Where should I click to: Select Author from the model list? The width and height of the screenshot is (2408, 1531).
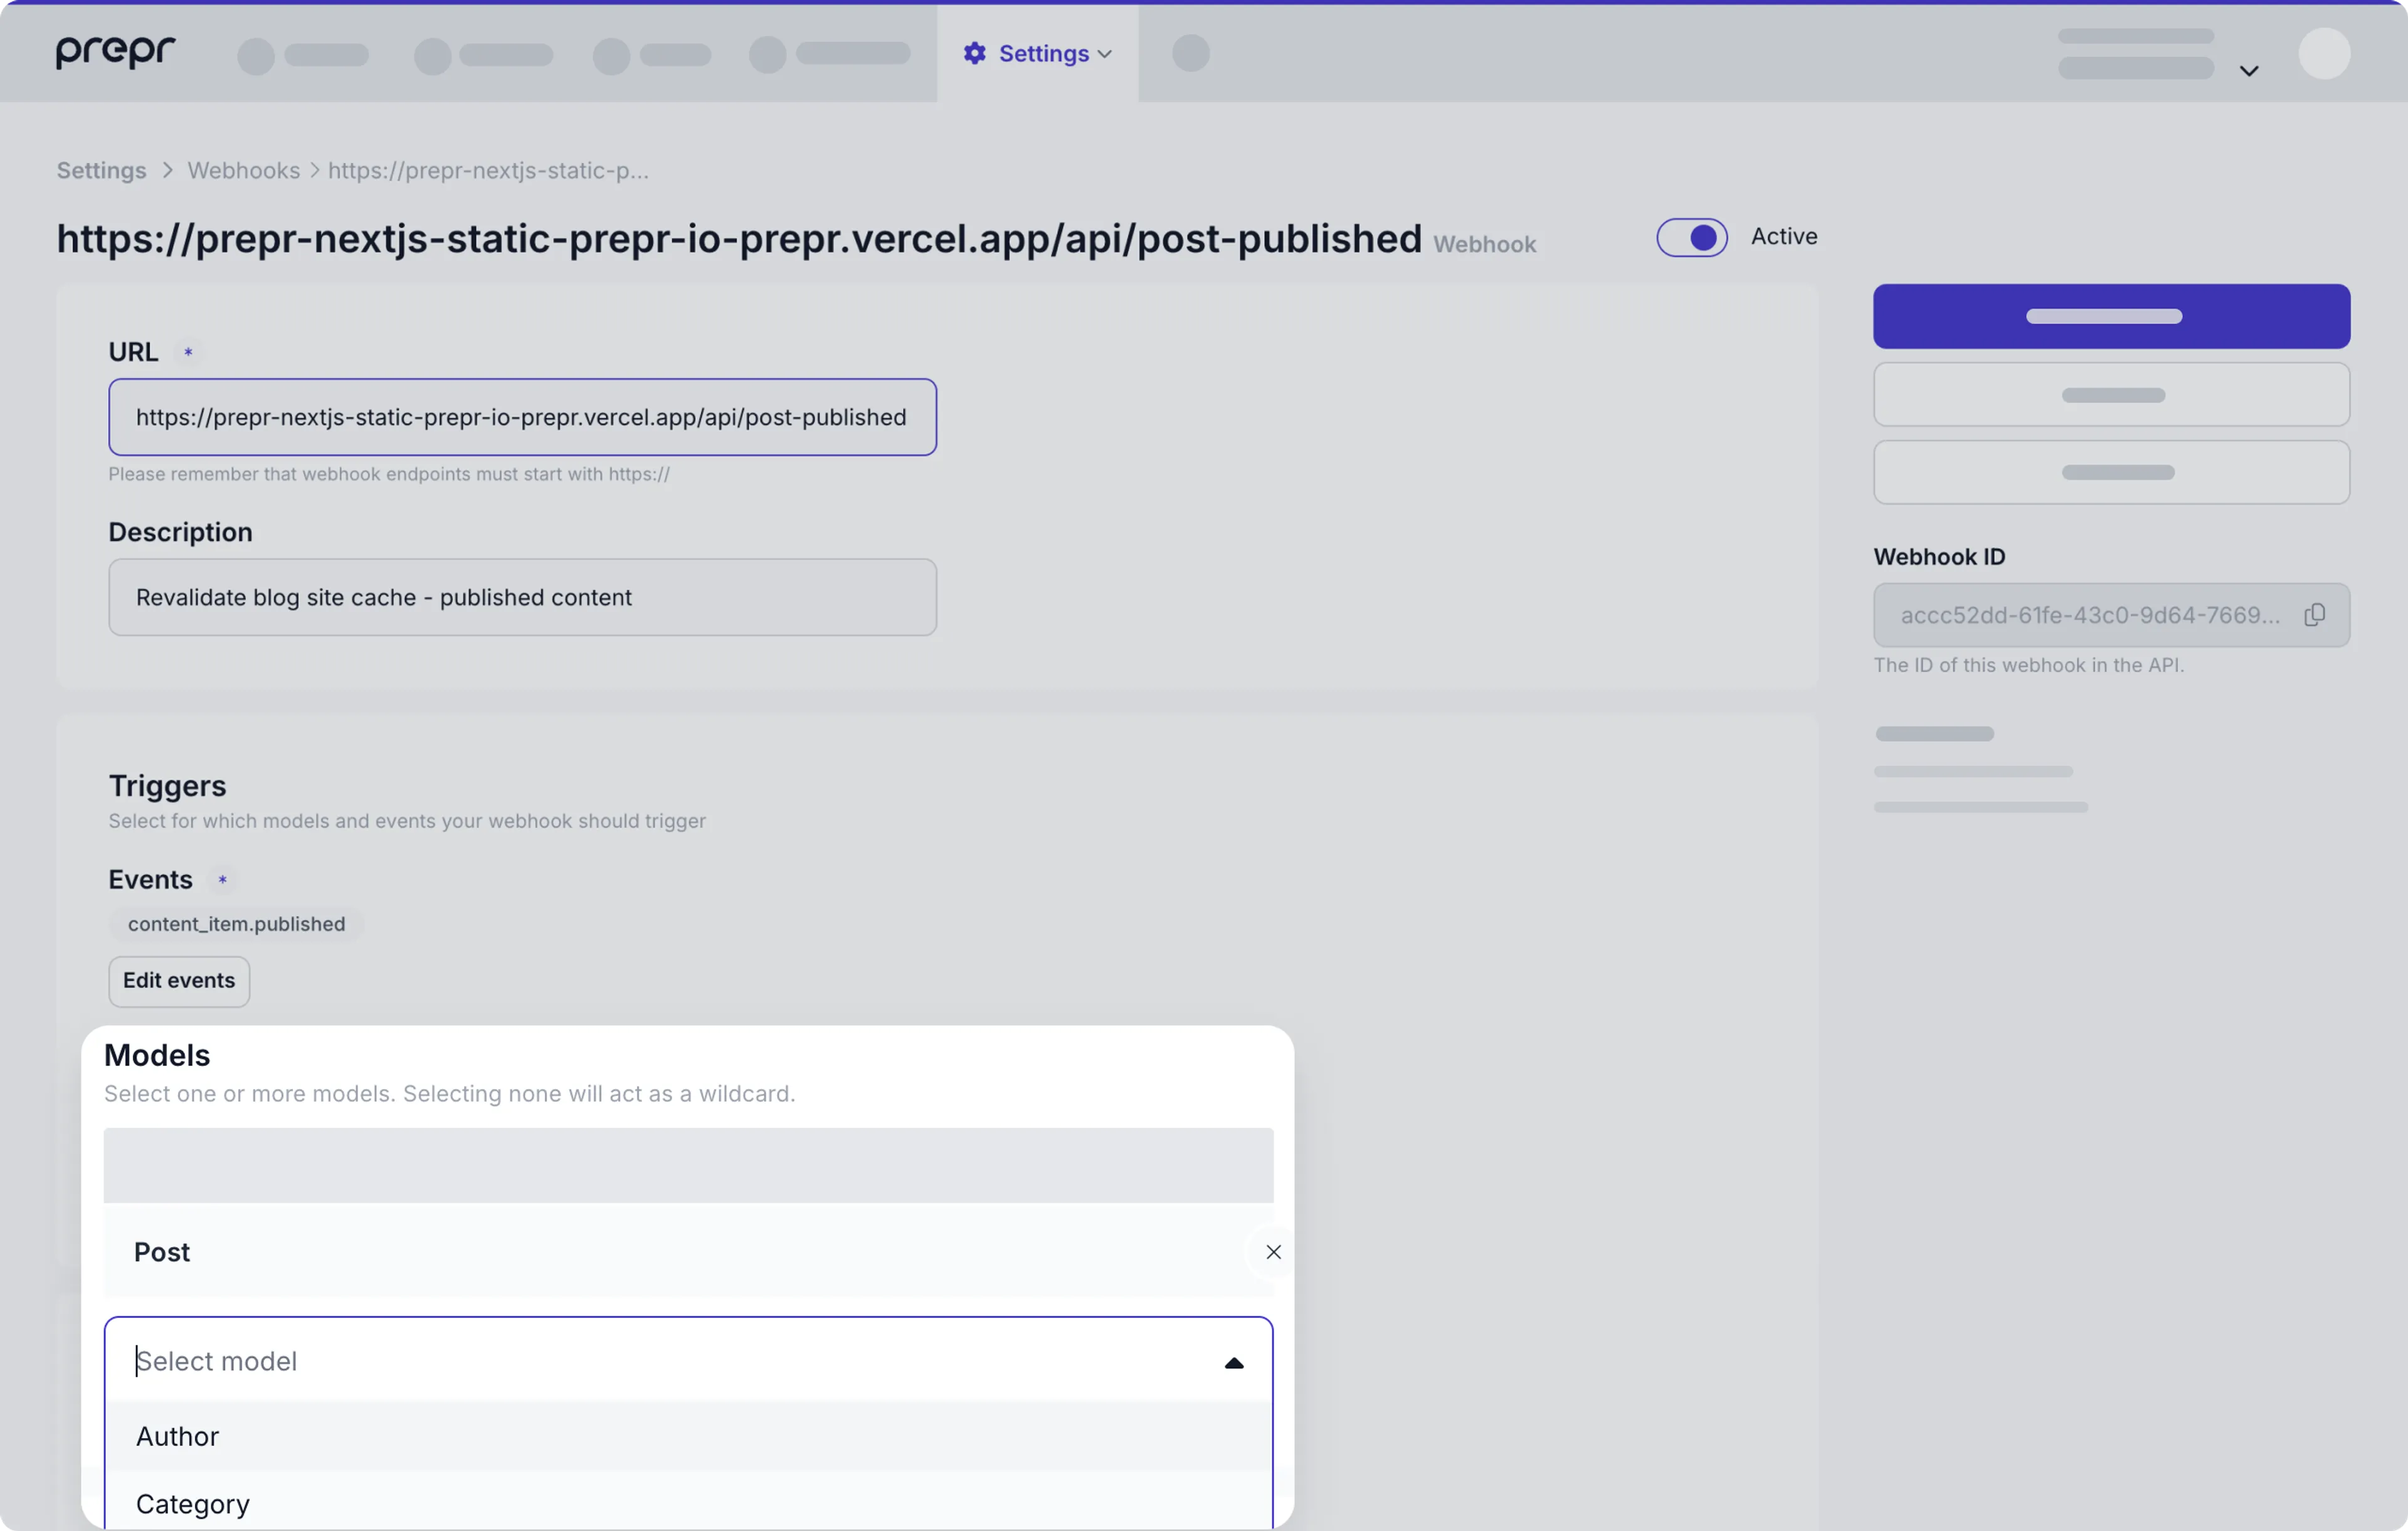click(x=177, y=1437)
